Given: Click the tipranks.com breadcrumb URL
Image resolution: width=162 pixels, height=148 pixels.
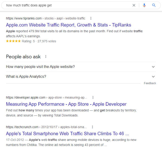Looking at the screenshot, I should (x=46, y=18).
